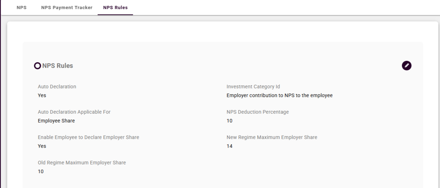This screenshot has height=188, width=440.
Task: Click the NPS Rules section heading
Action: click(58, 66)
